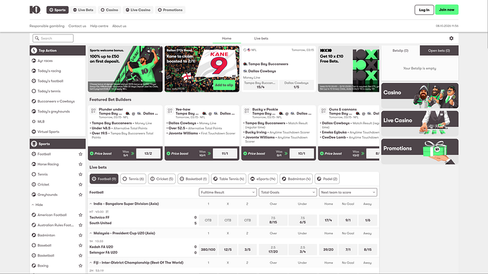Viewport: 488px width, 274px height.
Task: Open the Casino promo banner
Action: [420, 95]
